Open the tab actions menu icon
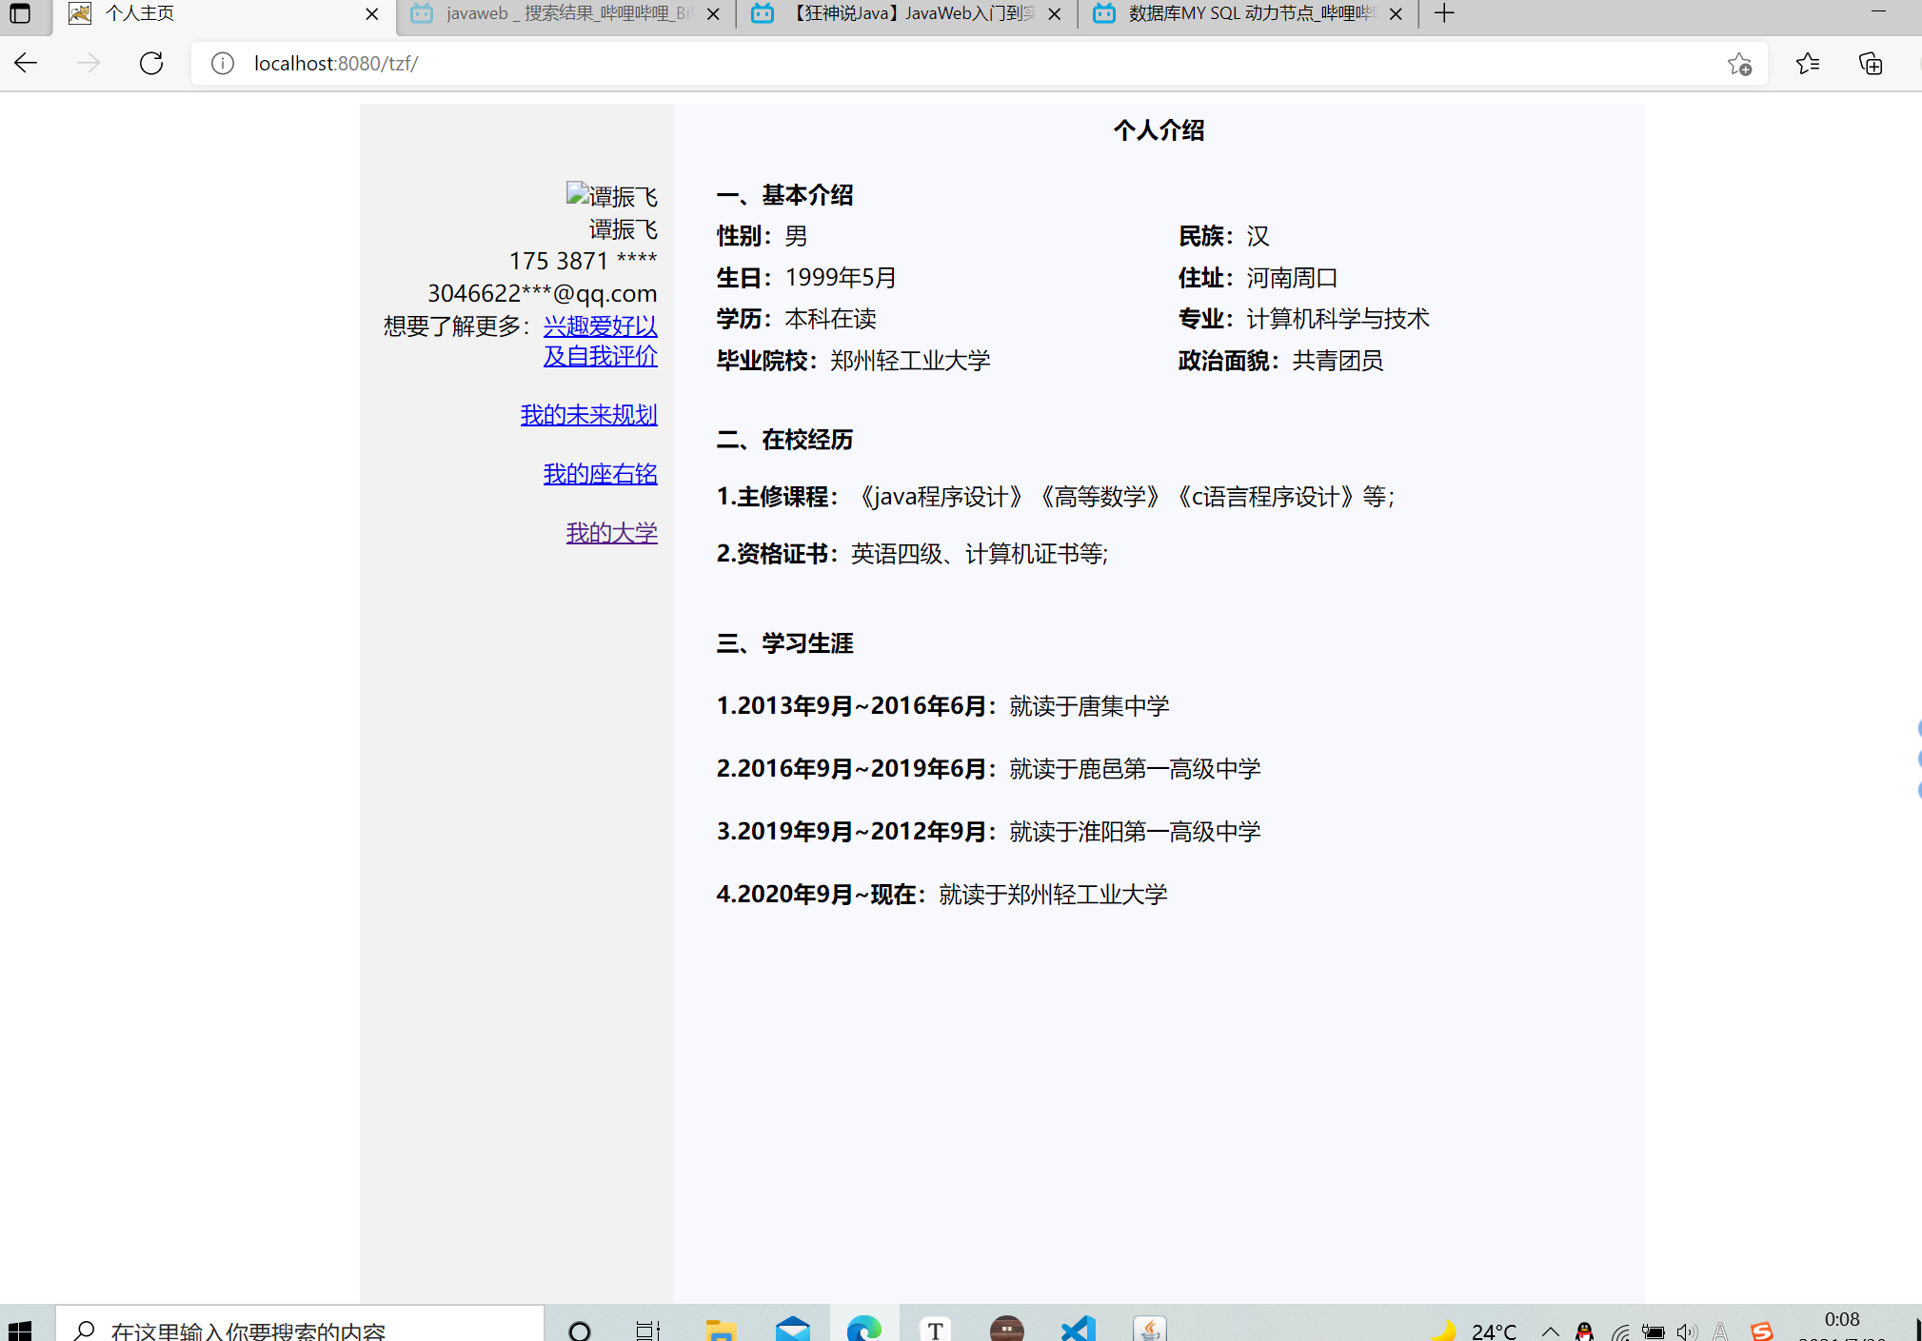 [x=19, y=13]
